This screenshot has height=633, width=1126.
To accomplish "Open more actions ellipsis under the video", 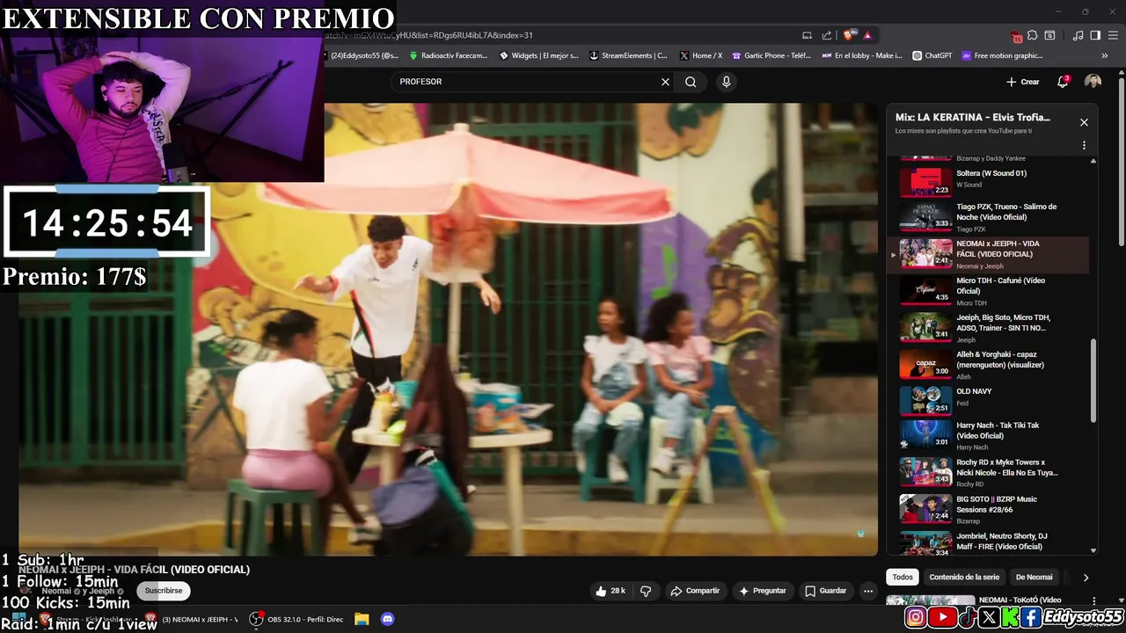I will tap(868, 591).
